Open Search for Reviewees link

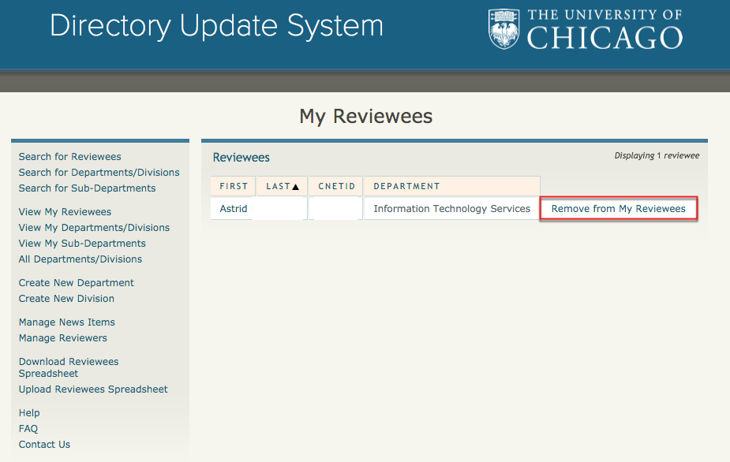[69, 157]
